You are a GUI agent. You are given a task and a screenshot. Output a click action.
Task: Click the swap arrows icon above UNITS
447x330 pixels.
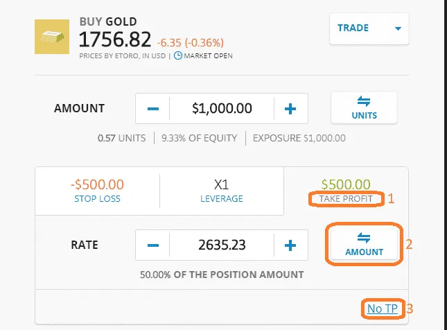tap(364, 101)
